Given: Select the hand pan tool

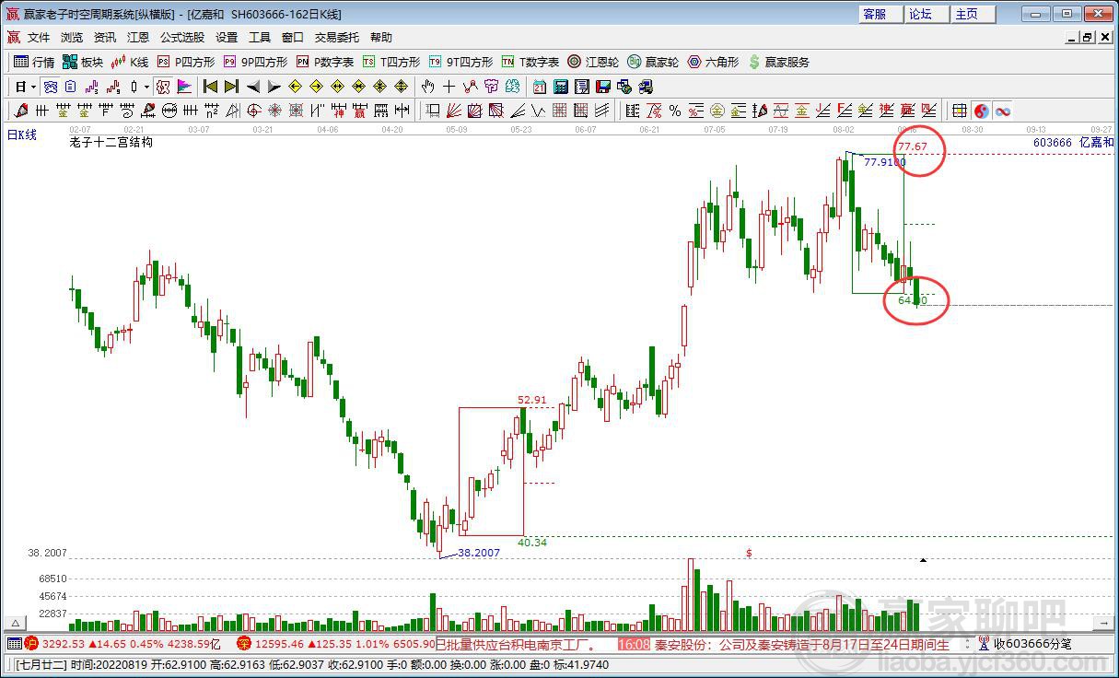Looking at the screenshot, I should 426,87.
